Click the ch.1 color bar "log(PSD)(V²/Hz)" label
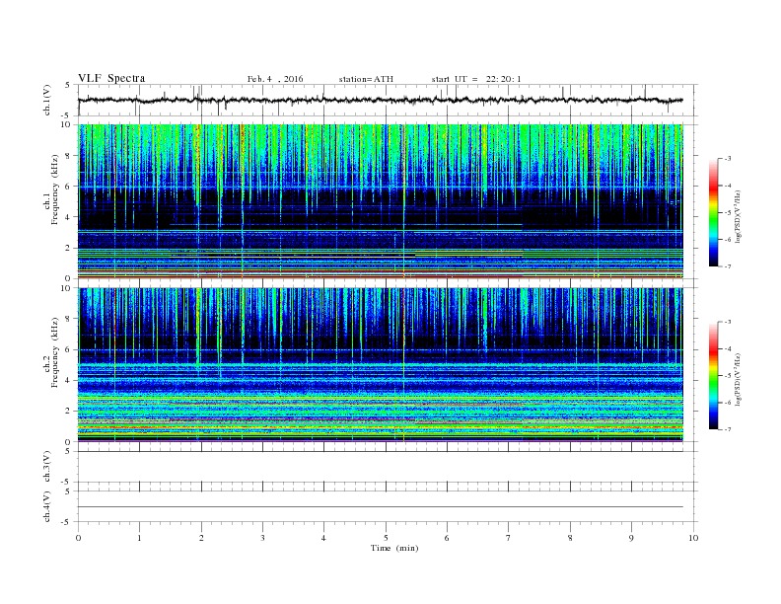Screen dimensions: 781x604 738,216
